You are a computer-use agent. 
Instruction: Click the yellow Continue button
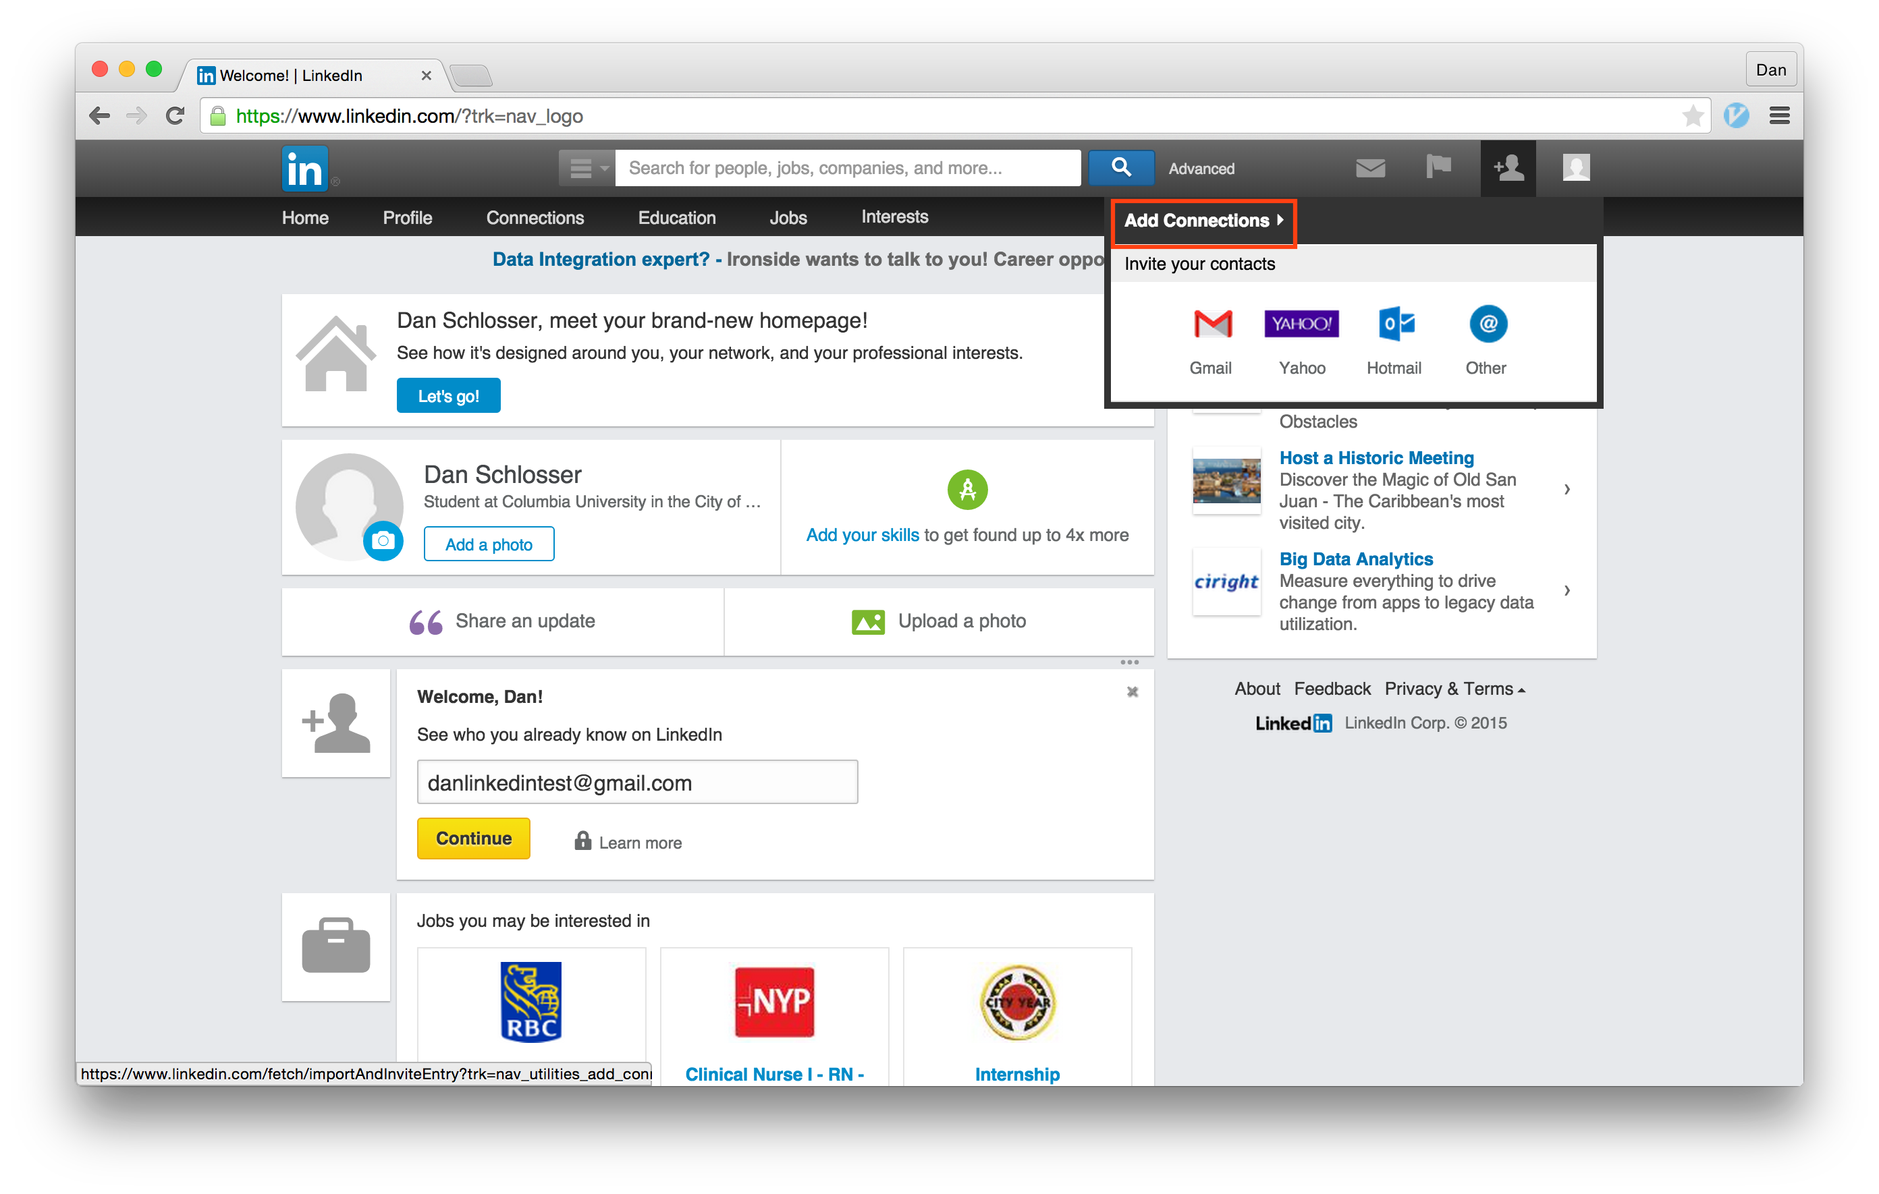click(473, 838)
